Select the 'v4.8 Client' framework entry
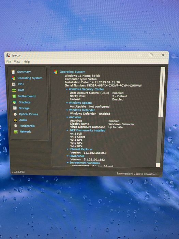 78,137
